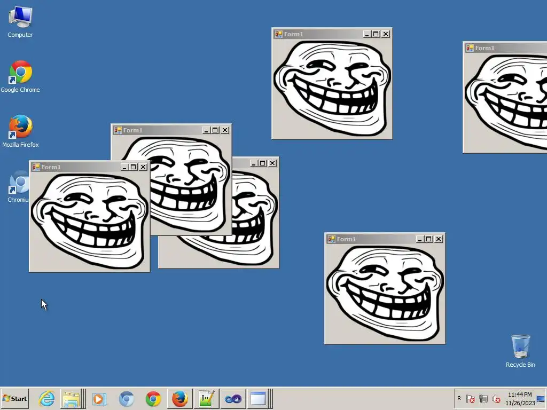Minimize the Form1 window nearest the Recycle Bin

(420, 239)
